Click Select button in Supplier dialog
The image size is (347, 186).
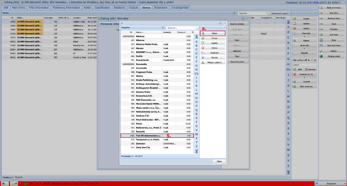click(x=213, y=33)
